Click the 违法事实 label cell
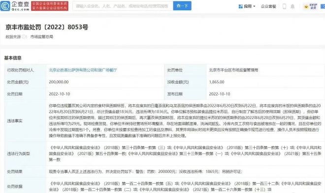Image resolution: width=325 pixels, height=193 pixels. point(25,121)
